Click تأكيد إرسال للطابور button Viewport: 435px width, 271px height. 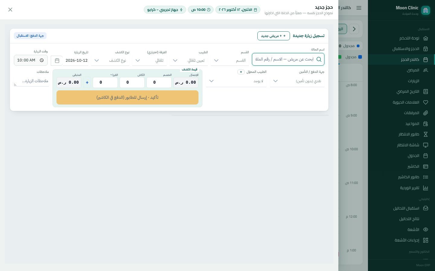(127, 98)
